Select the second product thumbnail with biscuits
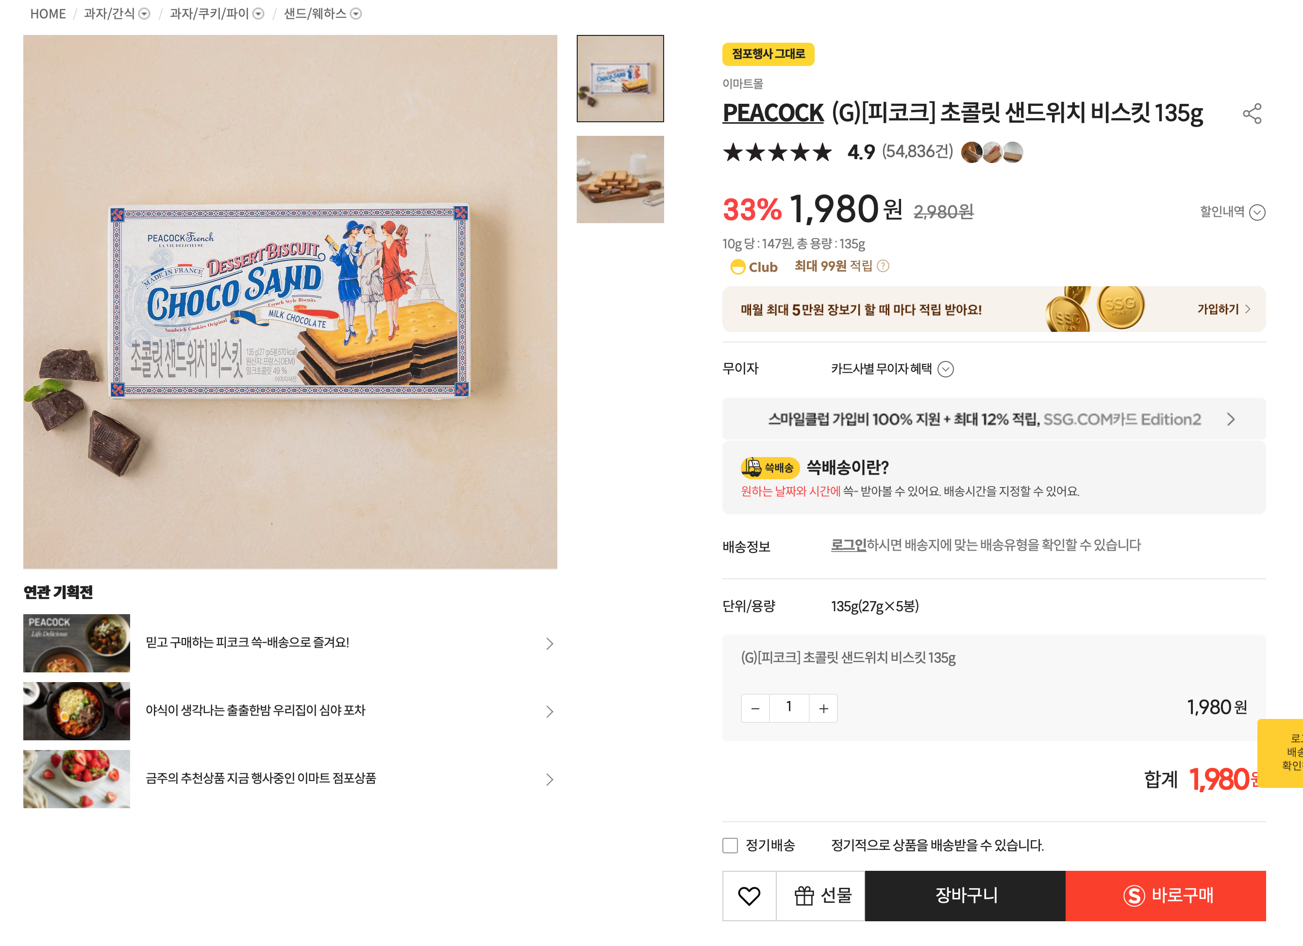 (x=620, y=179)
